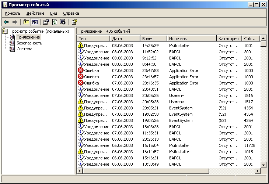The height and width of the screenshot is (184, 269).
Task: Click the Категория column header
Action: [x=228, y=38]
